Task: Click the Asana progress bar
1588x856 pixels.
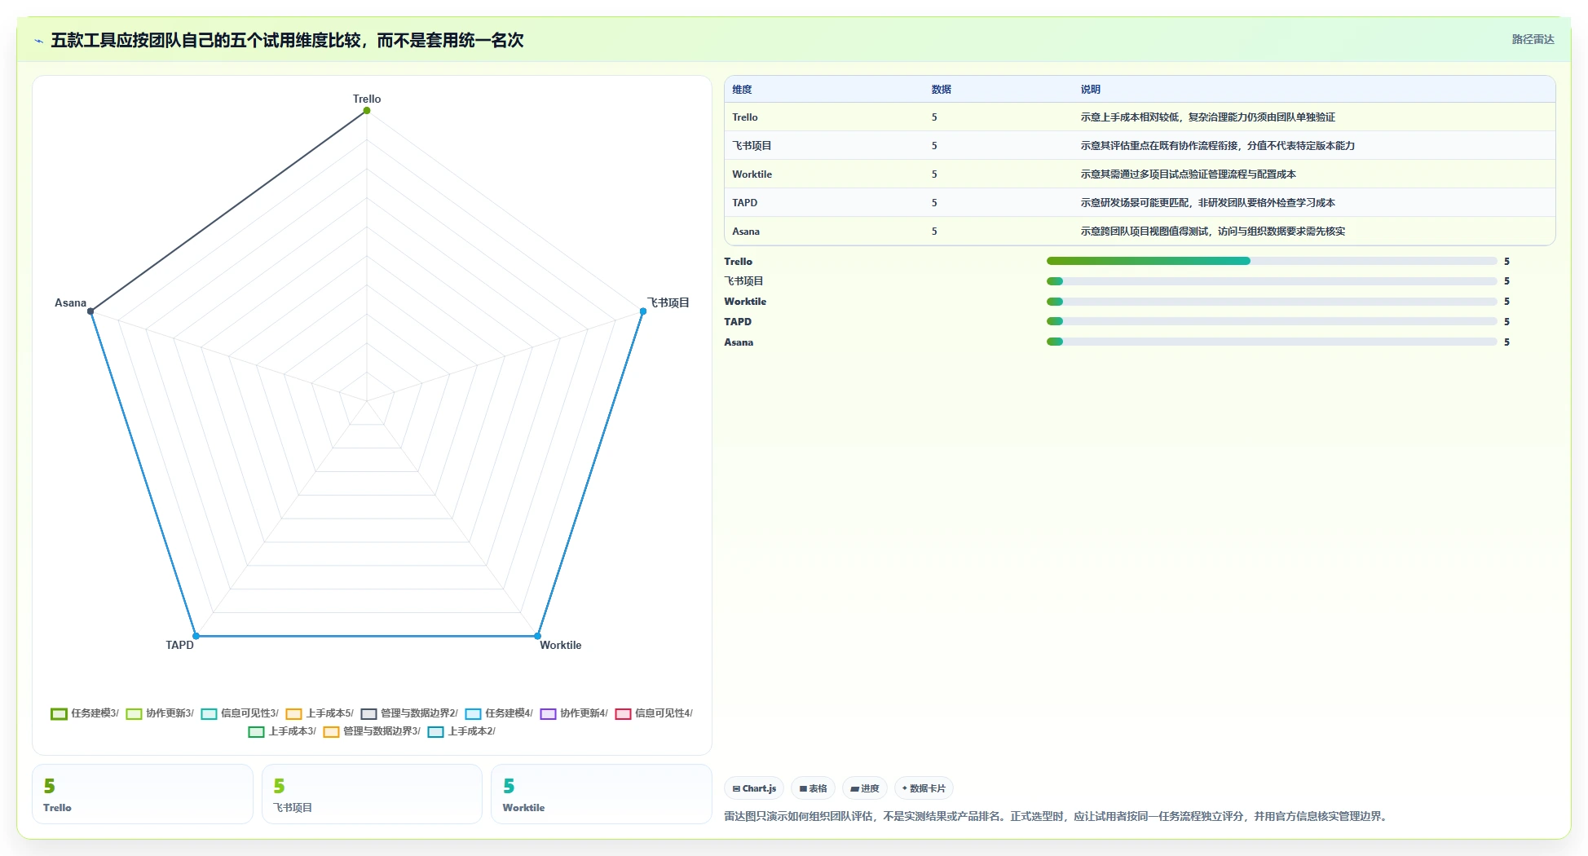Action: (1272, 342)
